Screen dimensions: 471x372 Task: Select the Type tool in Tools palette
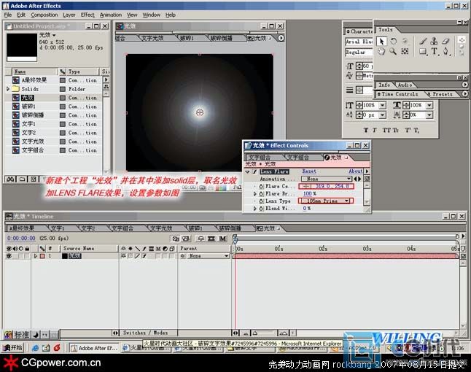435,51
